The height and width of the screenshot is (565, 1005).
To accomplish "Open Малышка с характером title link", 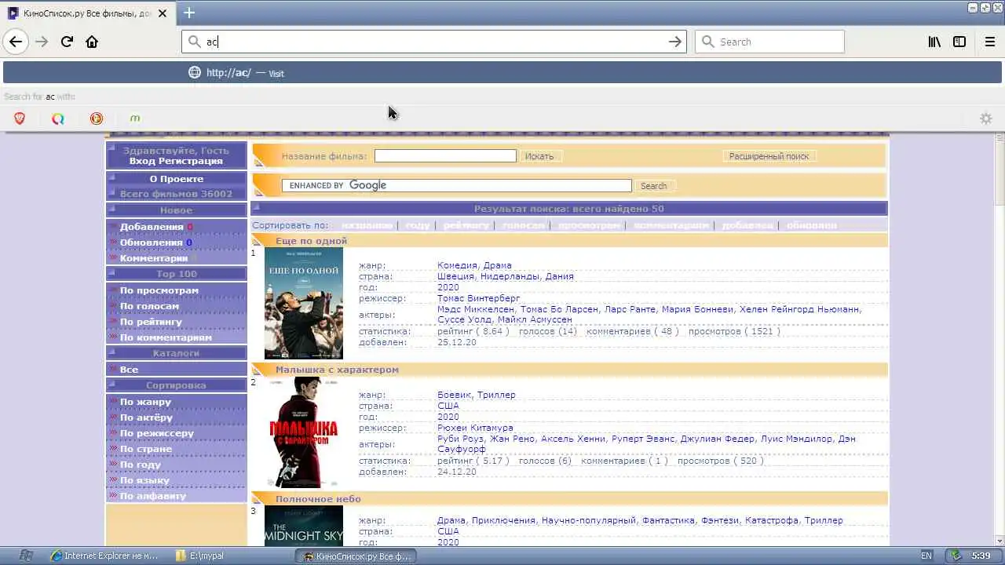I will 337,370.
